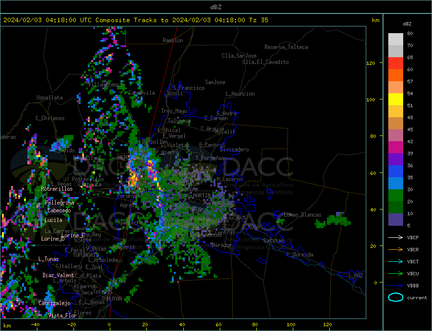Viewport: 432px width, 331px height.
Task: Click the 'Mirador' map label
Action: click(x=221, y=245)
